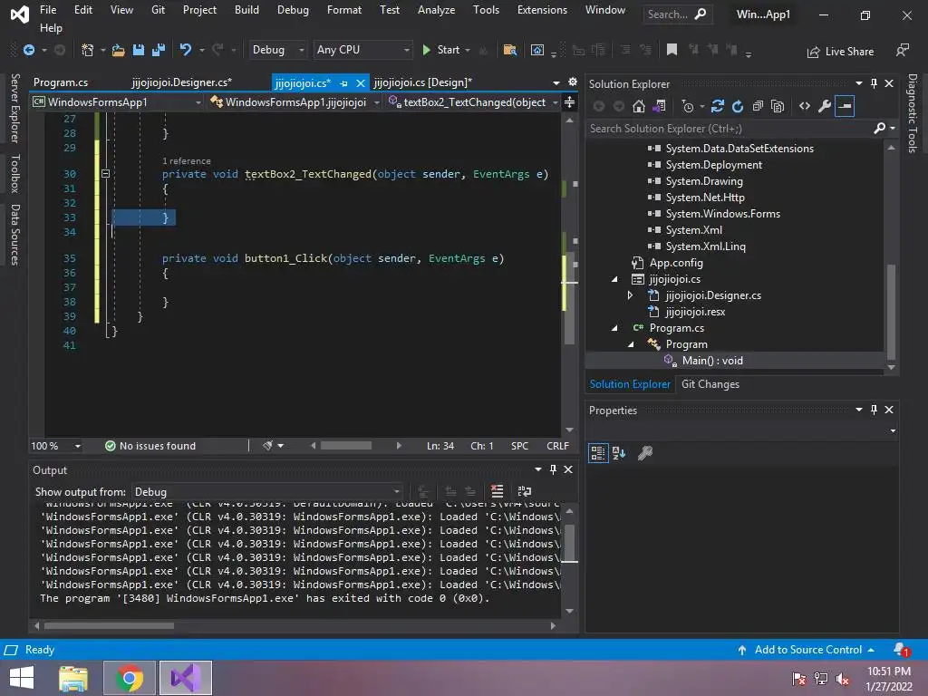
Task: Open Chrome from the Windows taskbar
Action: 130,678
